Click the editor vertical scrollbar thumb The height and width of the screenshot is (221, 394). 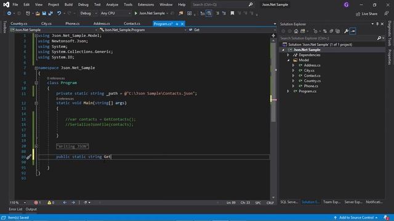tap(273, 83)
